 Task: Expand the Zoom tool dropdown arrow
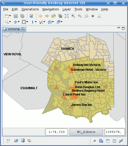click(x=10, y=22)
